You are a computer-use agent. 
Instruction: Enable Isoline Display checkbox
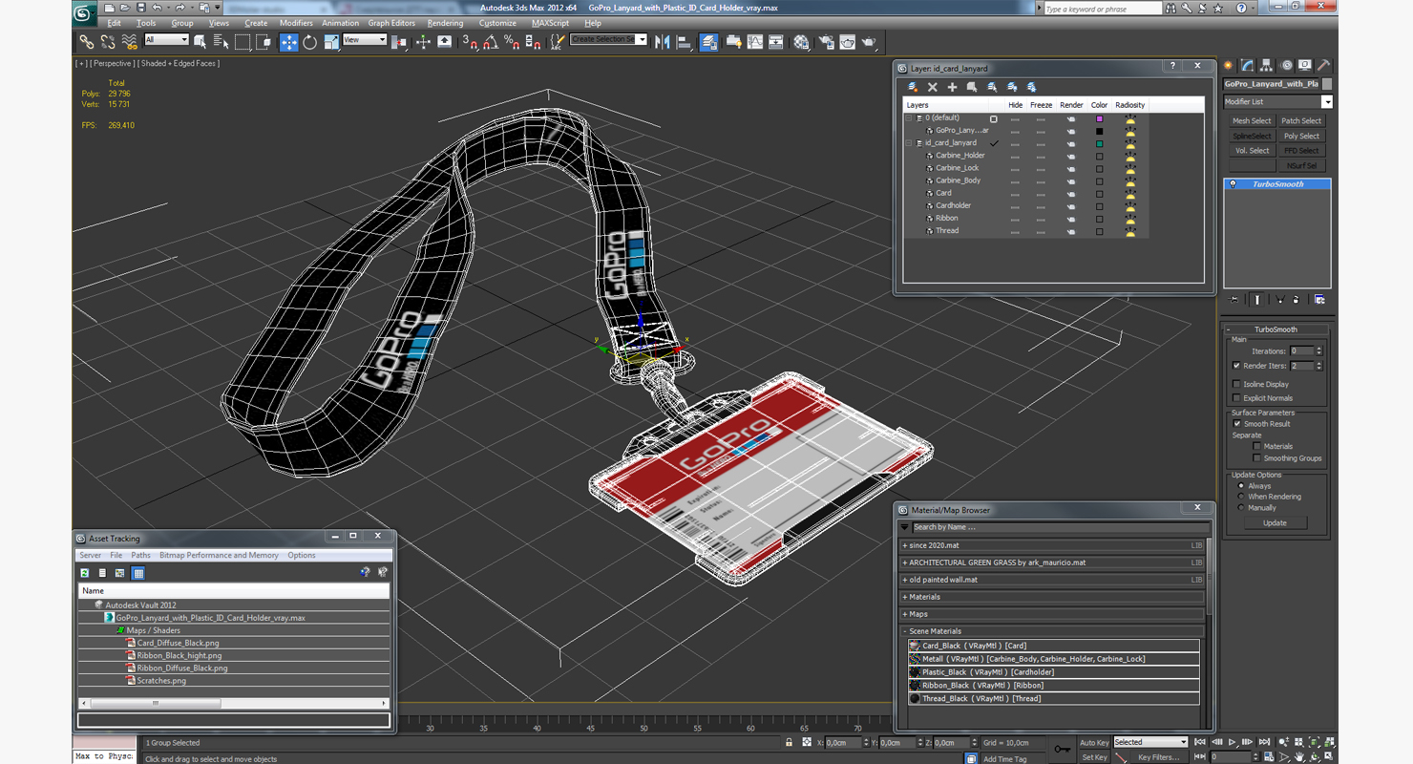(x=1236, y=384)
